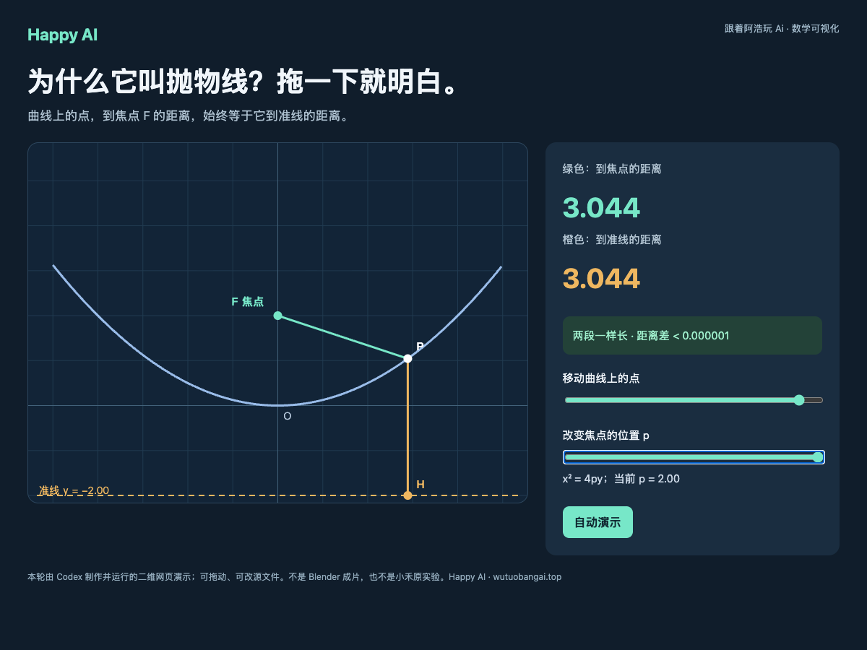Click the 移动曲线上的点 slider track
Image resolution: width=867 pixels, height=650 pixels.
[694, 400]
